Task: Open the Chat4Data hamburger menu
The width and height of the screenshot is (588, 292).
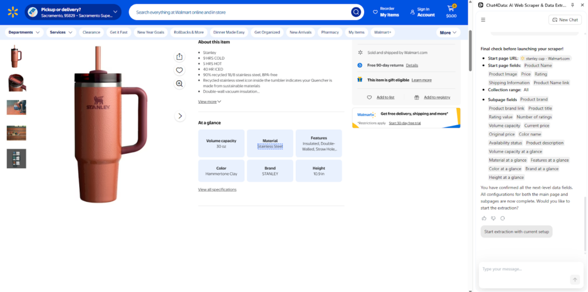Action: pyautogui.click(x=483, y=20)
